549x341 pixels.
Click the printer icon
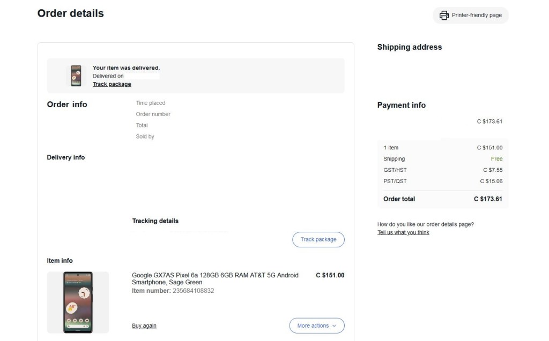click(444, 16)
